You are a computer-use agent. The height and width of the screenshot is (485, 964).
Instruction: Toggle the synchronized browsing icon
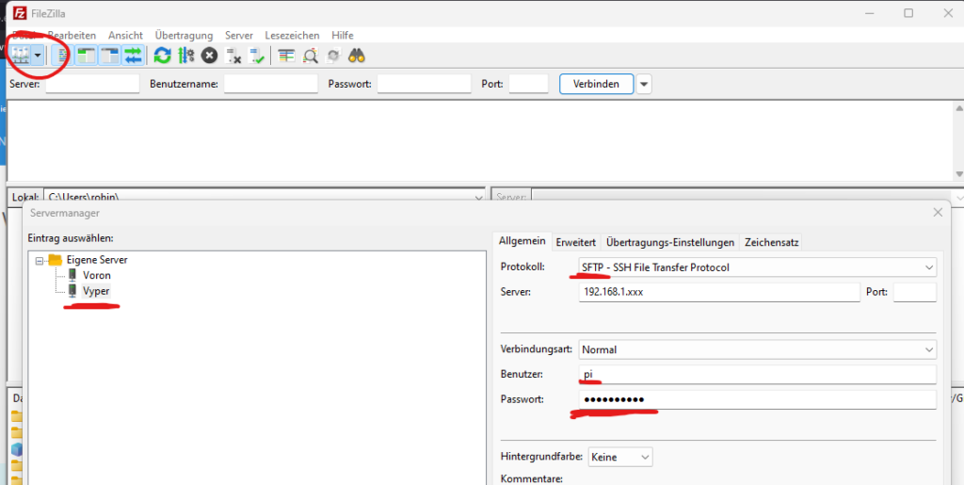(333, 56)
